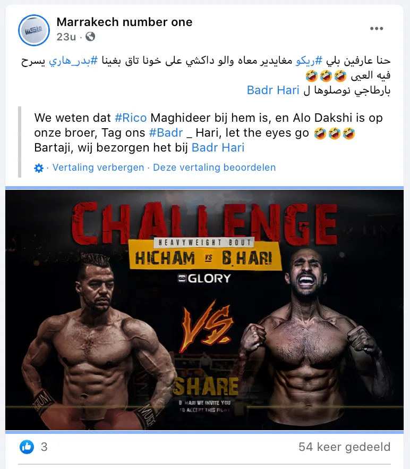Click the 23u post timestamp
This screenshot has height=469, width=410.
(66, 37)
